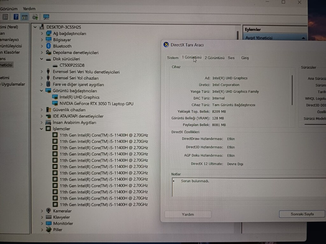
Task: Expand the IDE ATA/ATAPI denetleyiciler category
Action: pyautogui.click(x=42, y=116)
